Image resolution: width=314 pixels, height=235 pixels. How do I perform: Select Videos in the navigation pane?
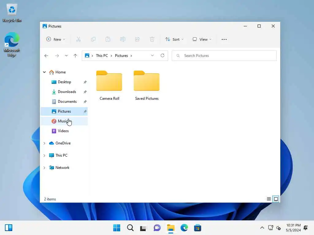click(64, 131)
